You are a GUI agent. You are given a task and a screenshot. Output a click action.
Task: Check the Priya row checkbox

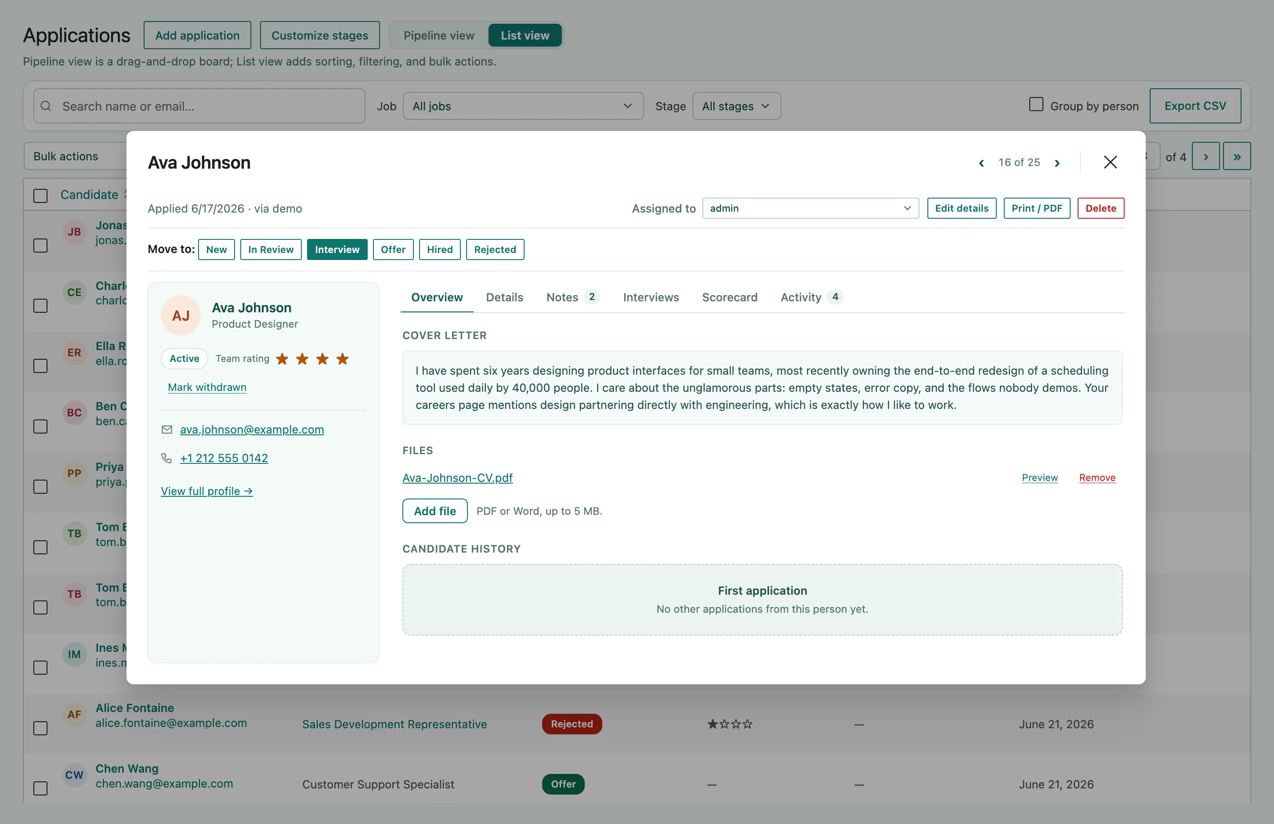[41, 487]
